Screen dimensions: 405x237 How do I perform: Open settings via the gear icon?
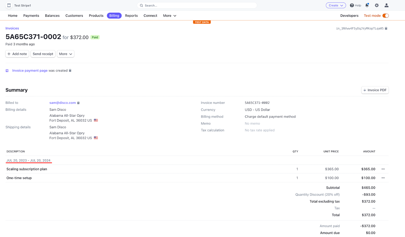pyautogui.click(x=377, y=5)
